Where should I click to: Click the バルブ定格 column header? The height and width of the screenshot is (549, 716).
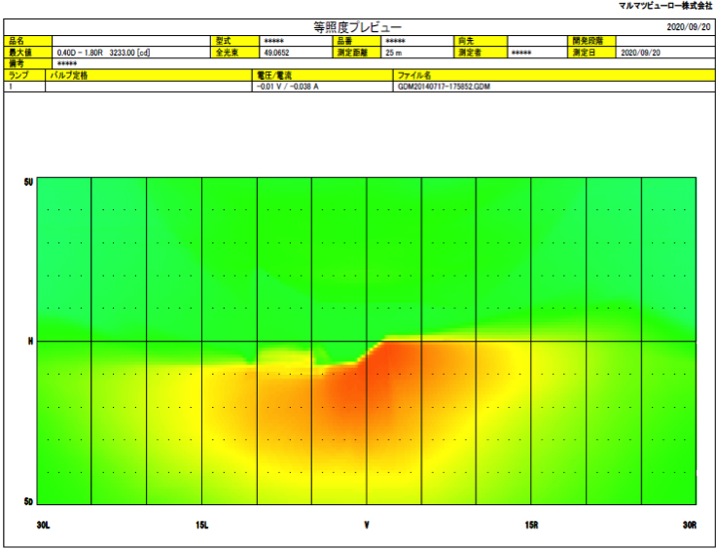(68, 75)
